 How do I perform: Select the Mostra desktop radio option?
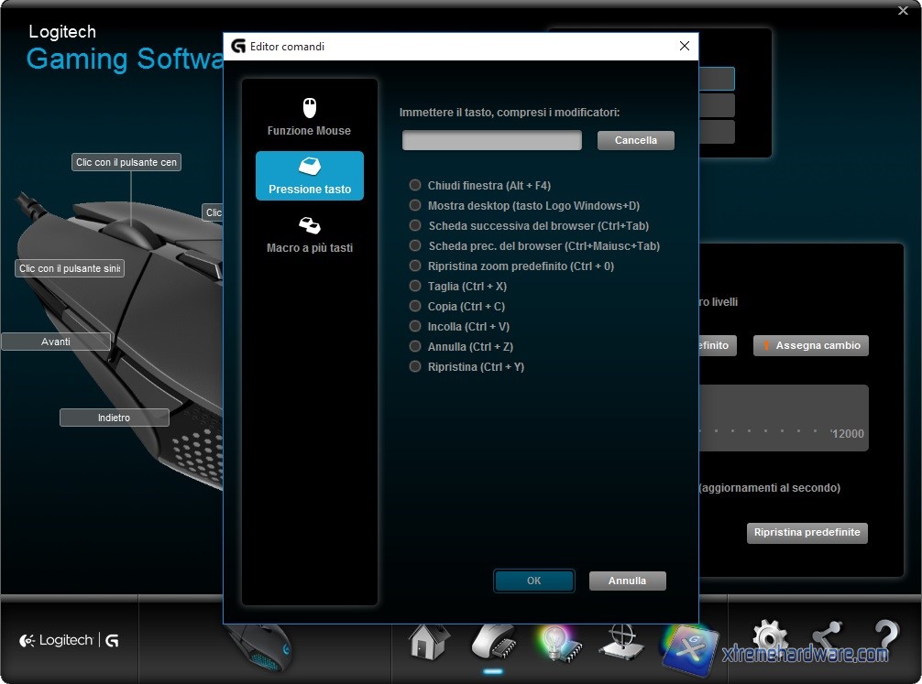415,206
